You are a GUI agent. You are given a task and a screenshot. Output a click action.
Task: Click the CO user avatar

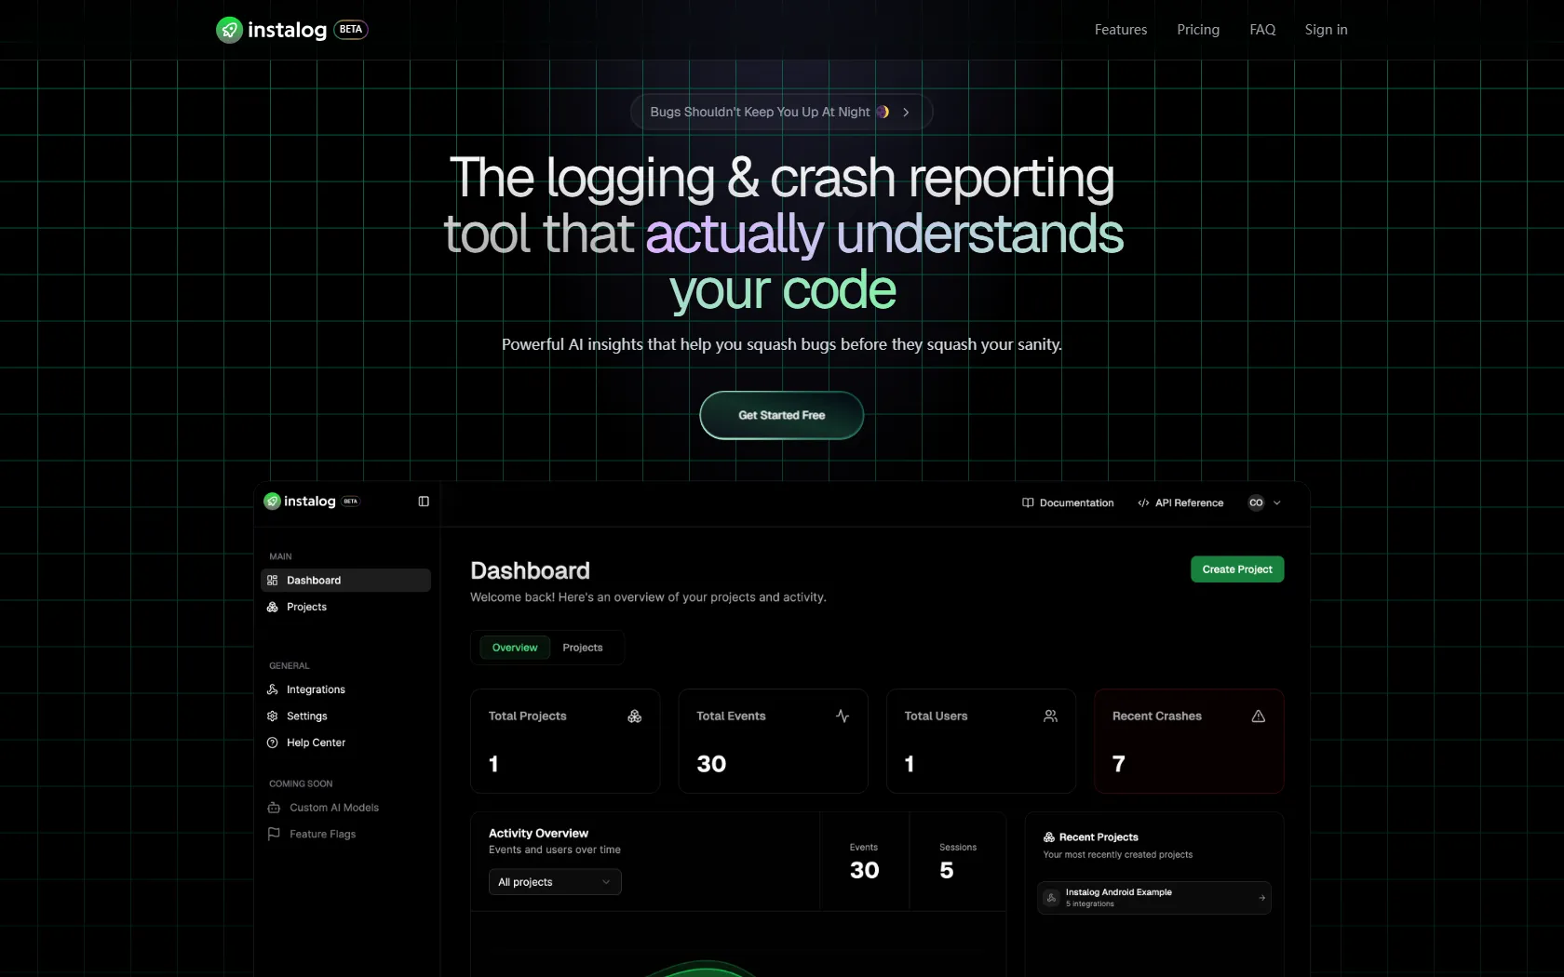coord(1256,502)
